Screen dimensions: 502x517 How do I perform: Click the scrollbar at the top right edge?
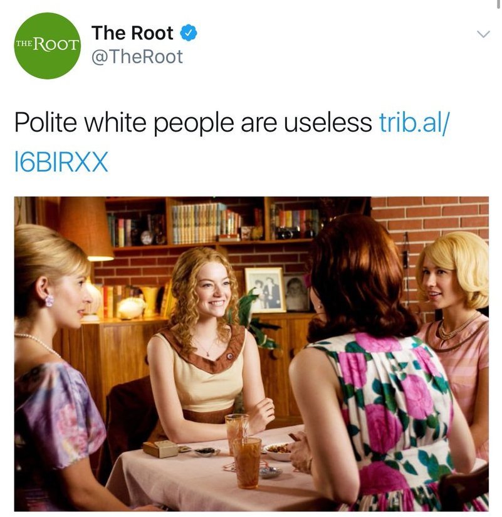pyautogui.click(x=499, y=4)
